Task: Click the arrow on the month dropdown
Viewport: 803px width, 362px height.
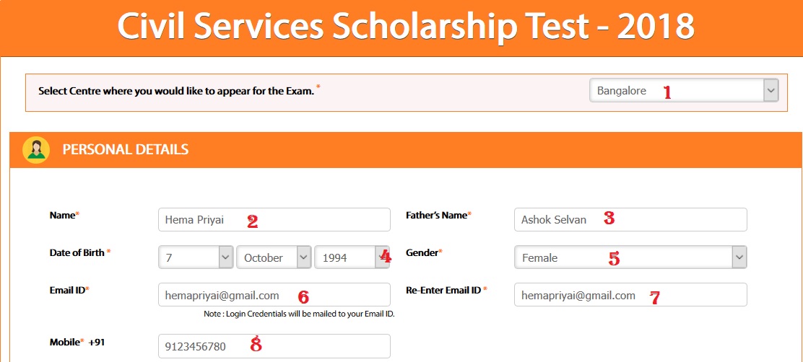Action: [x=303, y=257]
